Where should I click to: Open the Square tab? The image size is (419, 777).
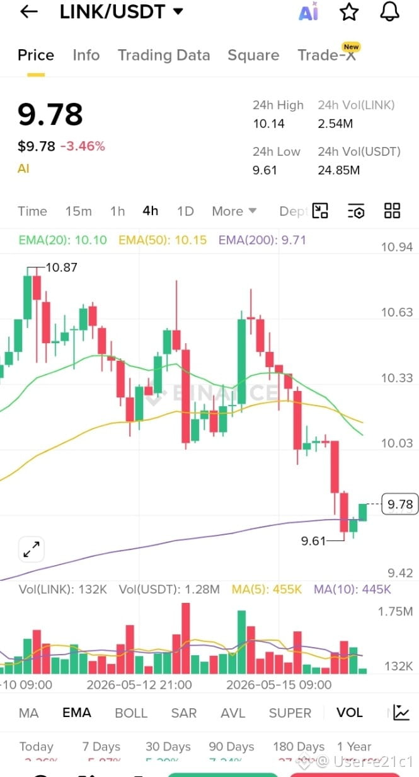(x=253, y=56)
